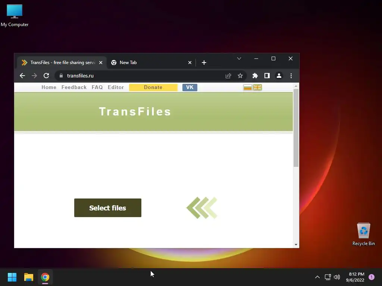Click the green triple chevron arrows

tap(202, 208)
